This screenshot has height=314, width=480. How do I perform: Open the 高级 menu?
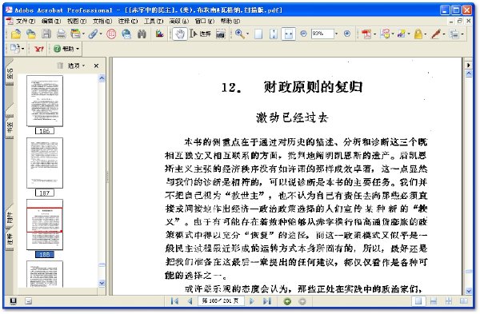tap(178, 21)
